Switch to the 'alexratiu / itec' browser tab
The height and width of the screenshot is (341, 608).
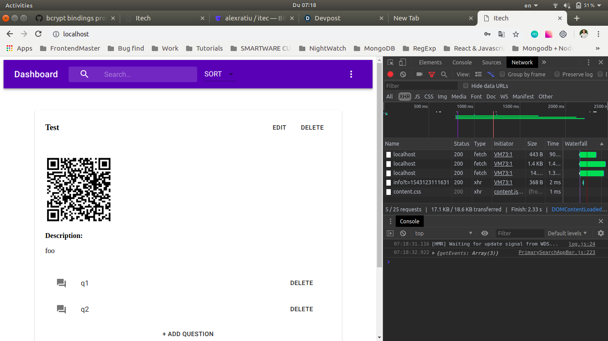pyautogui.click(x=254, y=18)
